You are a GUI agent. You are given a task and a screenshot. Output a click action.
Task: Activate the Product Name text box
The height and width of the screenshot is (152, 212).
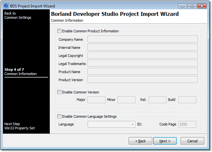[143, 71]
